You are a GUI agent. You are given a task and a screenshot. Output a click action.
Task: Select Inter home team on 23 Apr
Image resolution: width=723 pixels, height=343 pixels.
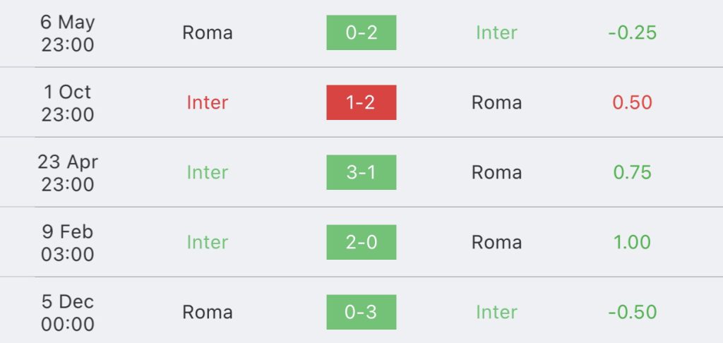coord(207,172)
